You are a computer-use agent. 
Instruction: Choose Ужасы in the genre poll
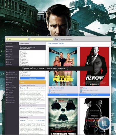(21, 56)
